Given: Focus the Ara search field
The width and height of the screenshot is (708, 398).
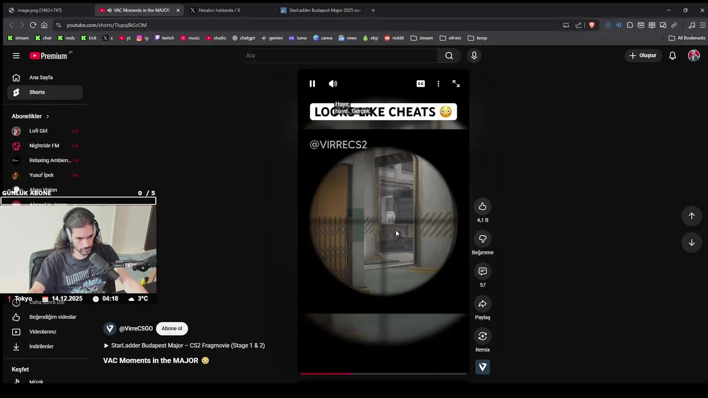Looking at the screenshot, I should point(339,55).
